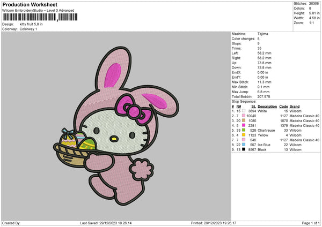Select the Yellow color swatch in row 6
The image size is (322, 227).
[x=244, y=135]
